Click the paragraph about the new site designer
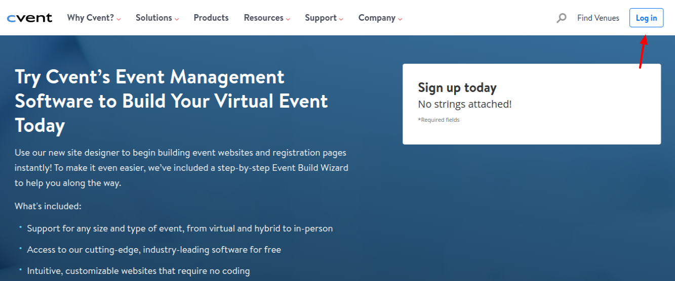 pos(181,168)
